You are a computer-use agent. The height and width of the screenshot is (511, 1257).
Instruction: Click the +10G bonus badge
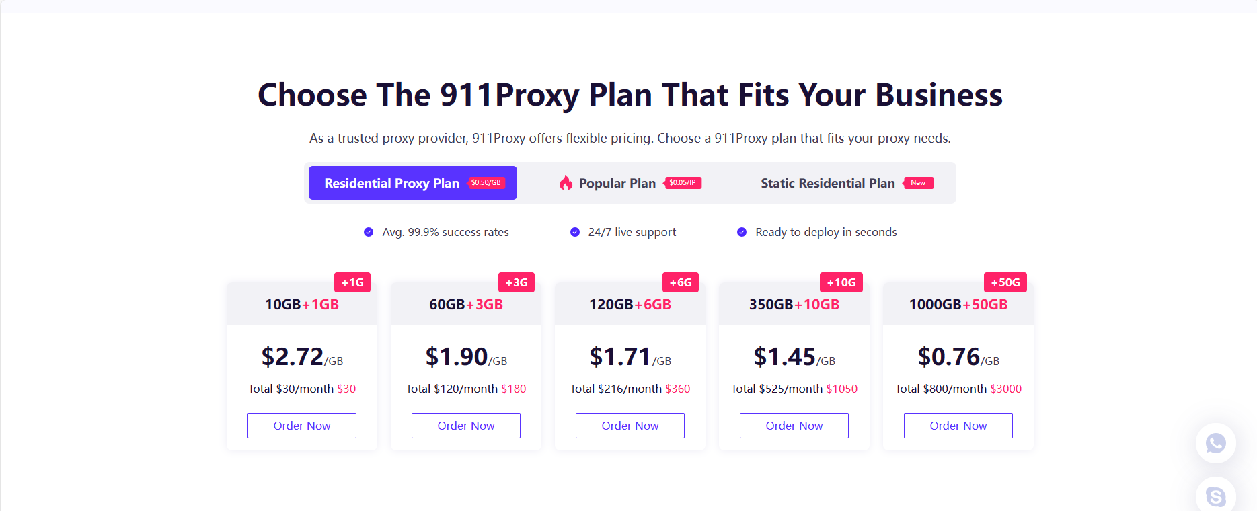coord(841,282)
